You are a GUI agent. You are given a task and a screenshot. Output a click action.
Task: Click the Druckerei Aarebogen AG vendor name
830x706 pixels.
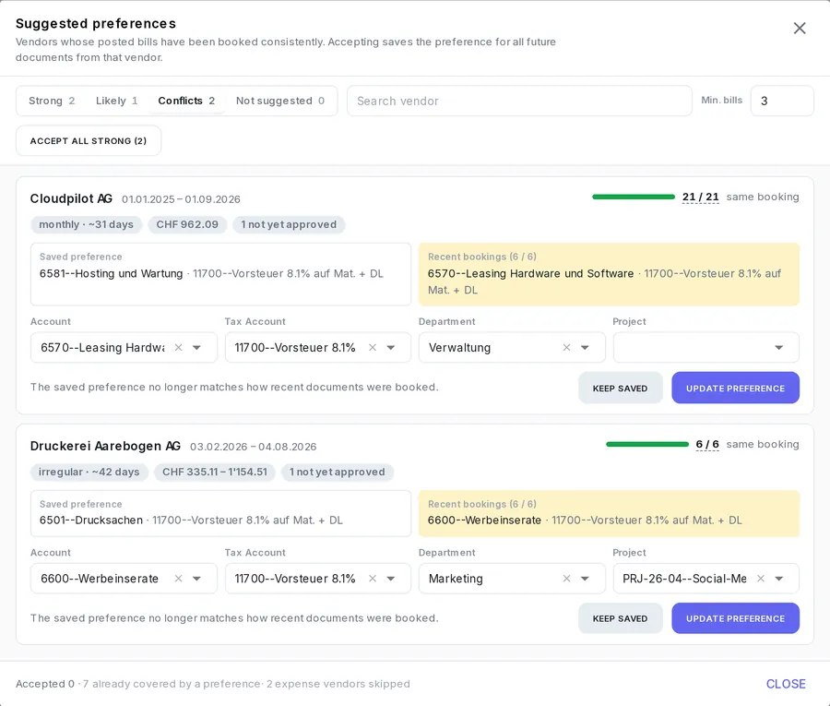105,446
